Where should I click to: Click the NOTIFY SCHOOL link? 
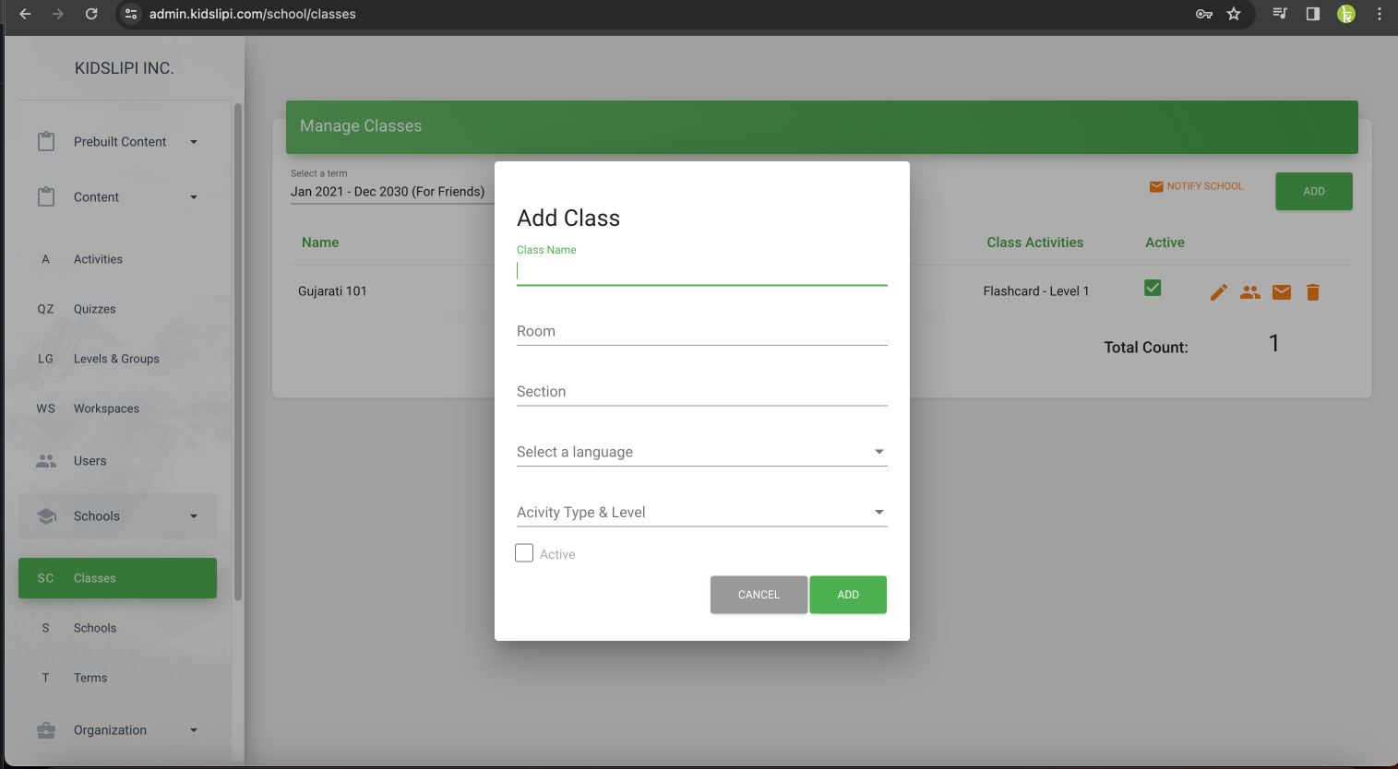1196,186
